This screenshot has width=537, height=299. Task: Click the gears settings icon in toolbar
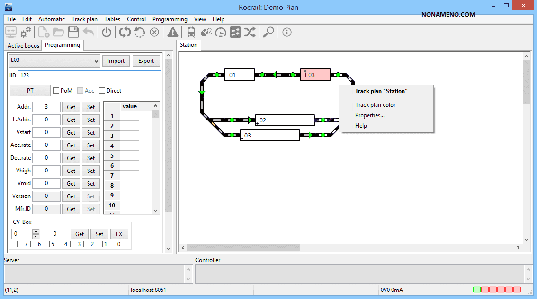[x=26, y=32]
